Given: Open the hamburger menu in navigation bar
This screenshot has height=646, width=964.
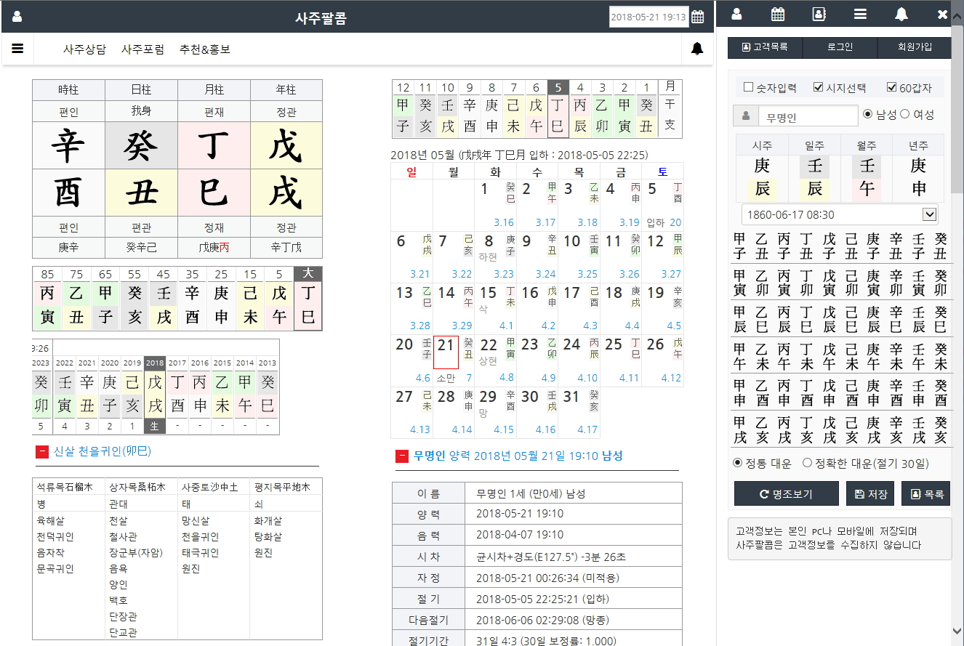Looking at the screenshot, I should (x=17, y=49).
